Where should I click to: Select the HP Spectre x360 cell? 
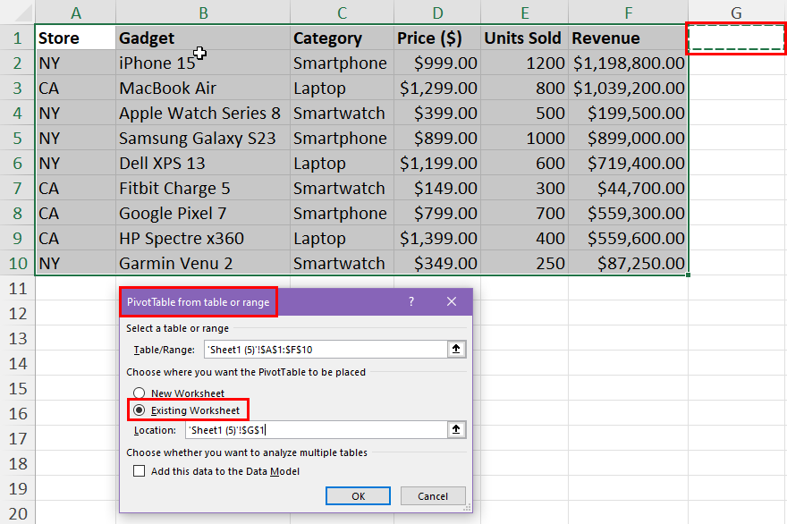pyautogui.click(x=203, y=238)
